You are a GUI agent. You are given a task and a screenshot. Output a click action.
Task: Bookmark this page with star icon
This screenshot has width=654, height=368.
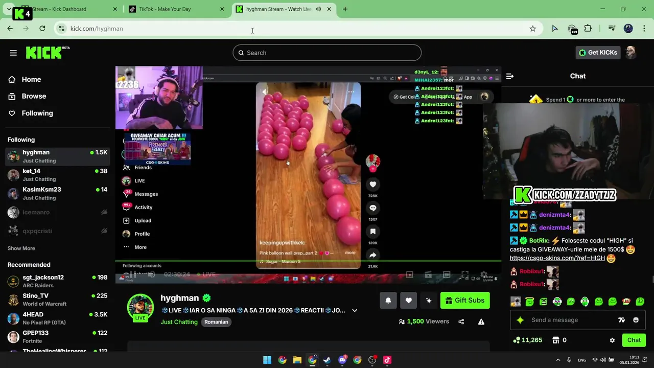pyautogui.click(x=533, y=29)
